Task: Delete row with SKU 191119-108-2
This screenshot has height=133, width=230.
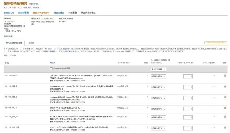Action: pos(225,86)
